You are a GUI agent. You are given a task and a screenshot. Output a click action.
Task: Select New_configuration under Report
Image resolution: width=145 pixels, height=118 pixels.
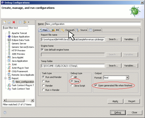(x=25, y=82)
